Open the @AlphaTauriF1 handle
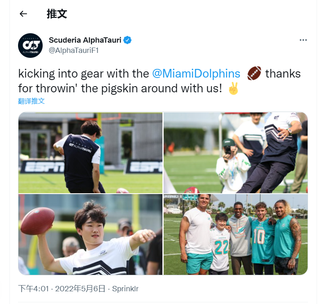The width and height of the screenshot is (324, 304). 74,50
